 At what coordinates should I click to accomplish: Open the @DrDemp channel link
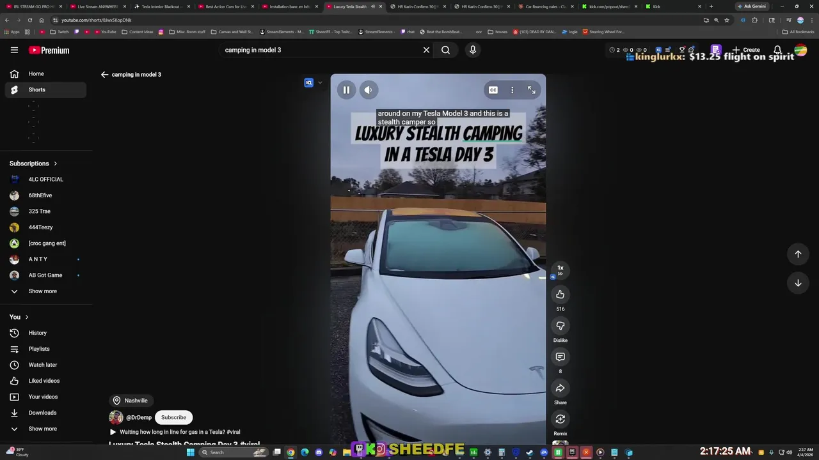click(139, 418)
